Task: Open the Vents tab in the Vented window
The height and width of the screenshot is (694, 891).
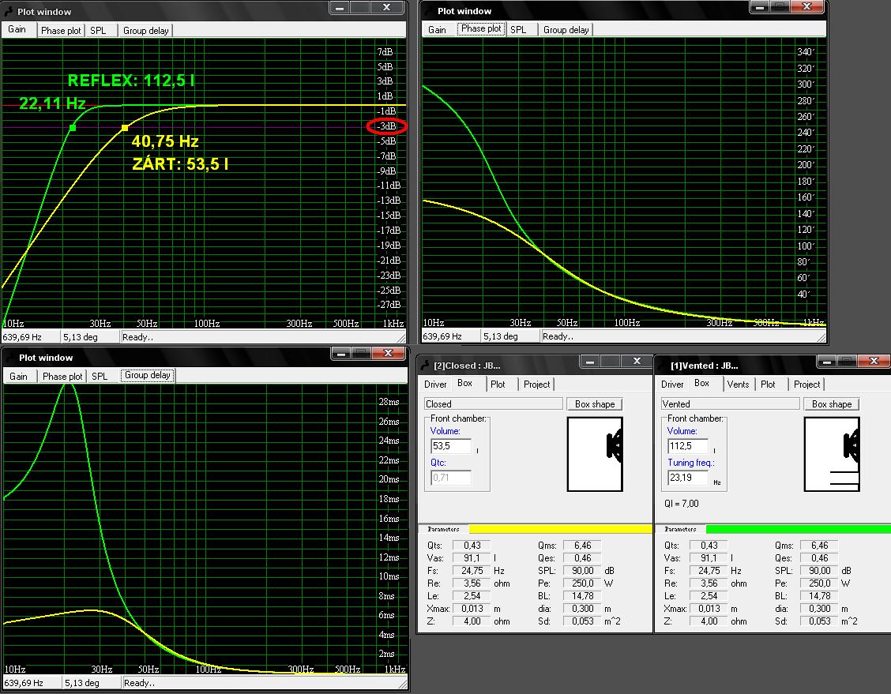Action: pyautogui.click(x=738, y=385)
